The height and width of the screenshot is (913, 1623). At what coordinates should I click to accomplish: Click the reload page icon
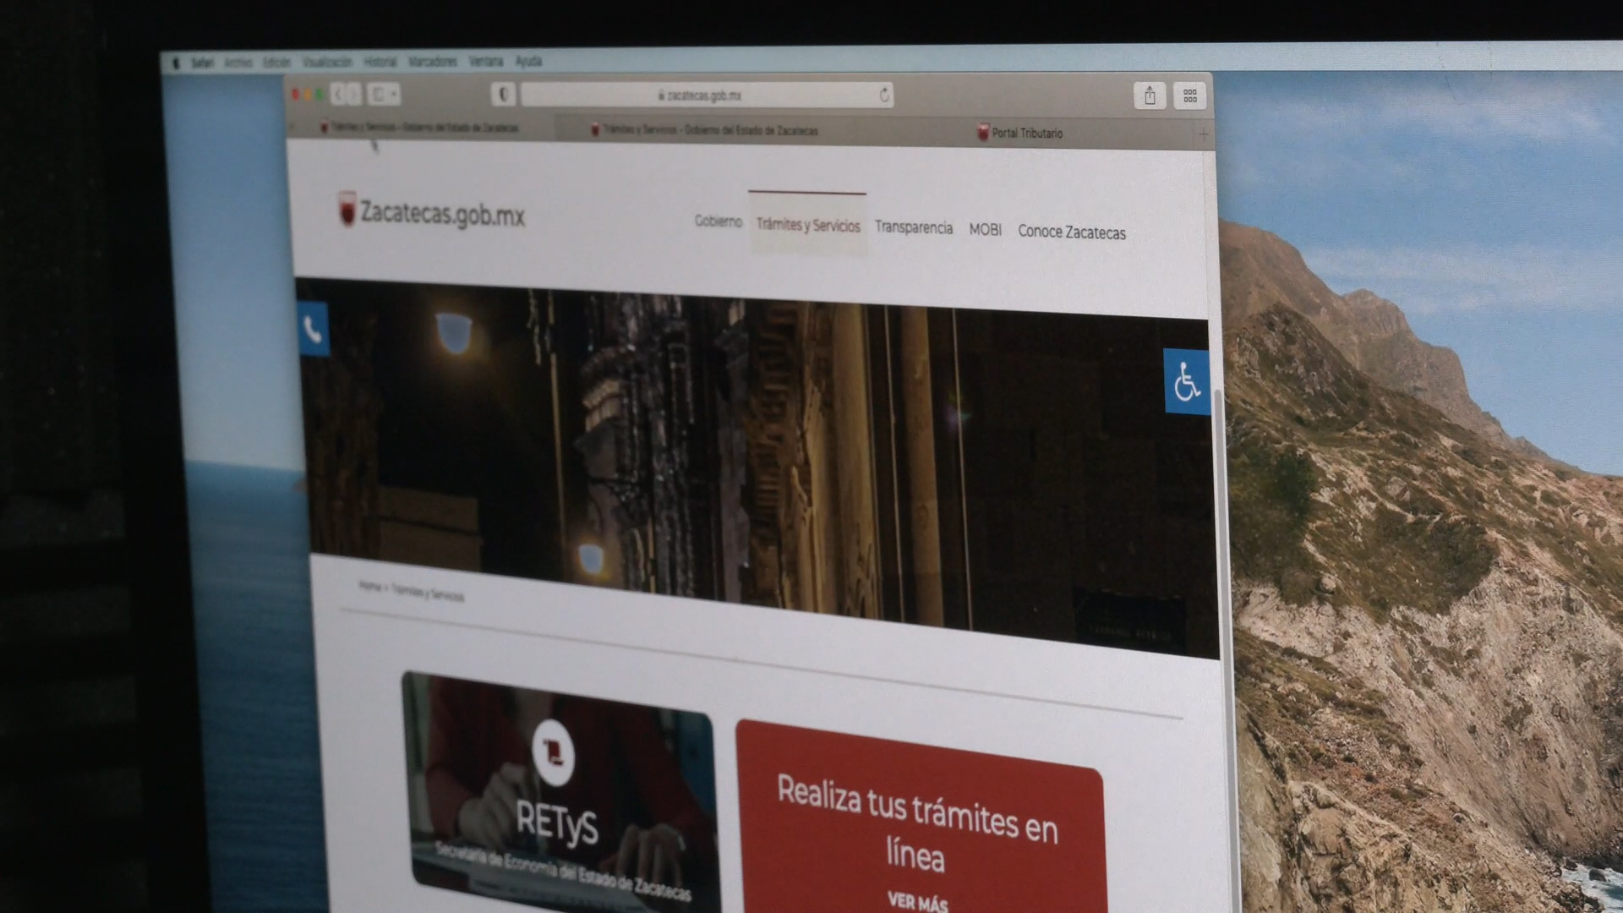(884, 95)
